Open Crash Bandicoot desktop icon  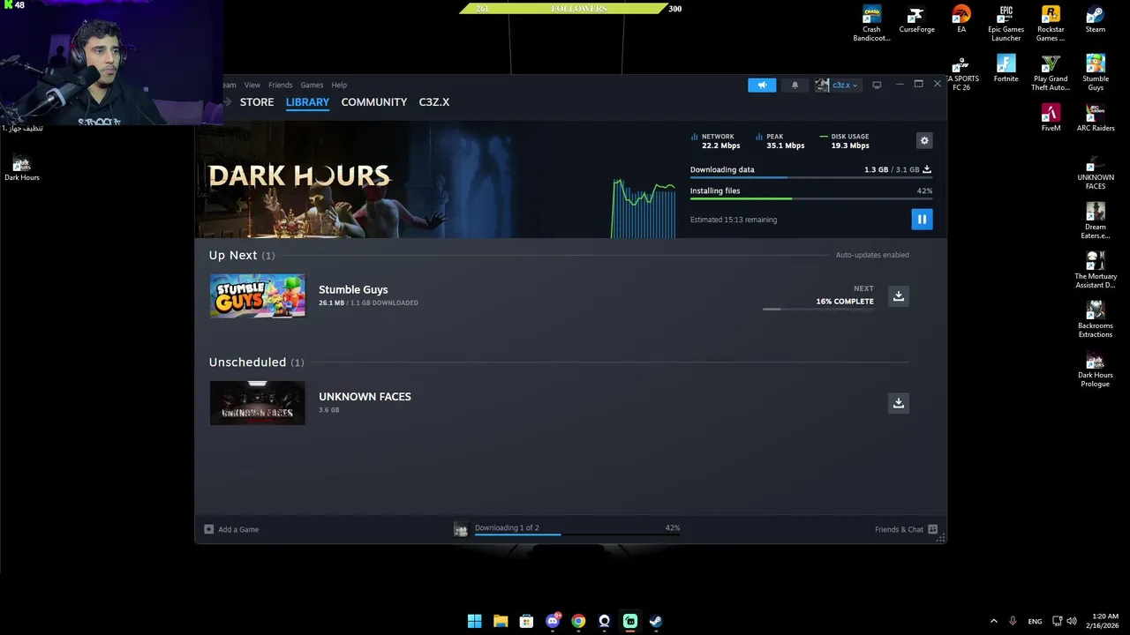[x=871, y=24]
